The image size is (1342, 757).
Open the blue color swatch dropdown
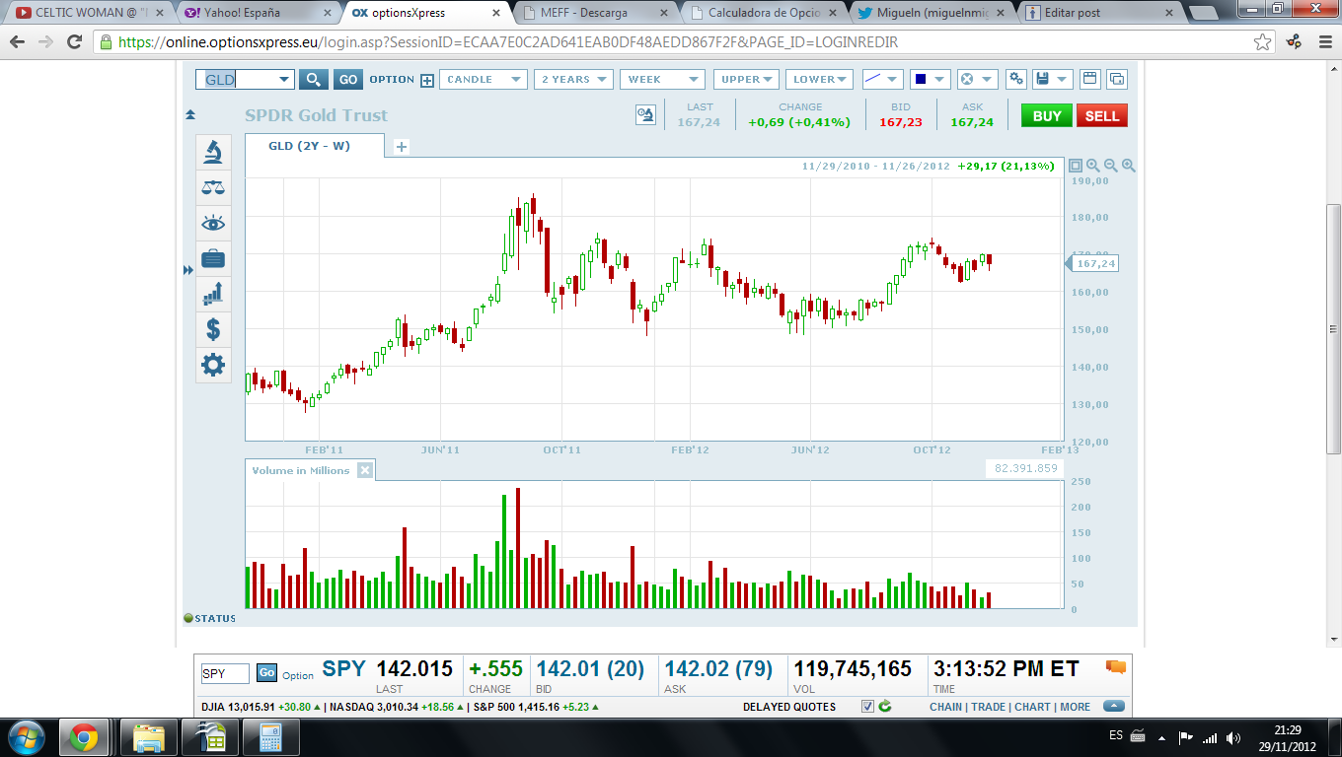coord(930,80)
